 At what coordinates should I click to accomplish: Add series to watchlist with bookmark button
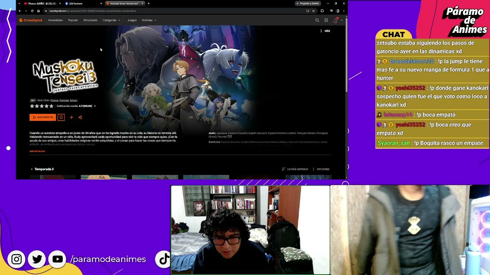click(x=61, y=117)
